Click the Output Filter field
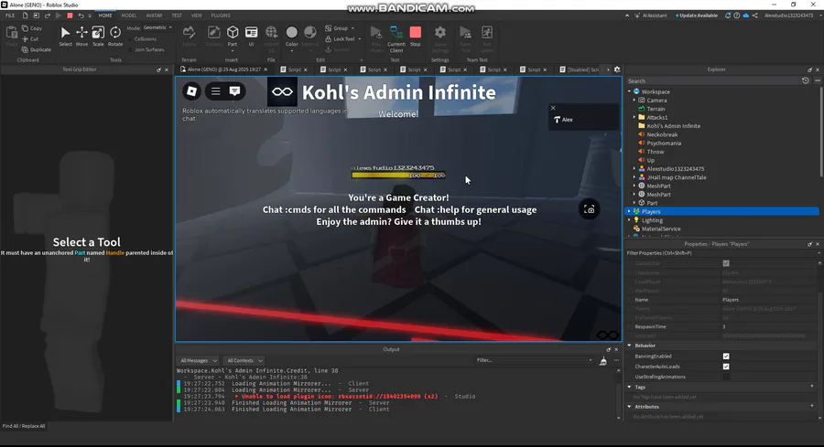 click(x=534, y=360)
